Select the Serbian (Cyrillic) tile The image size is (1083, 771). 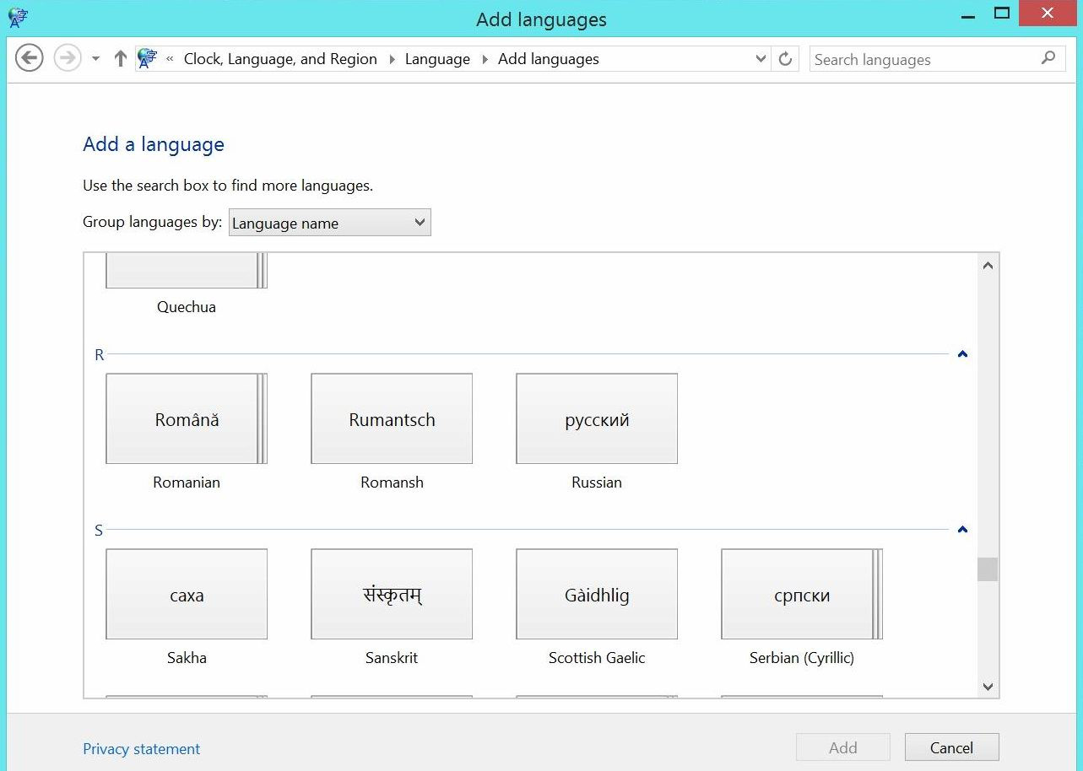pos(801,595)
